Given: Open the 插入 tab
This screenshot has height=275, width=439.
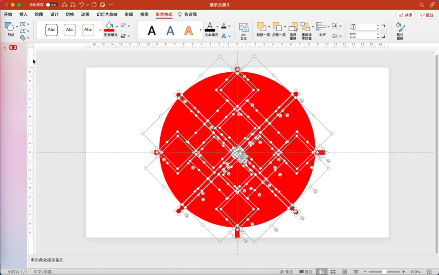Looking at the screenshot, I should (x=23, y=15).
